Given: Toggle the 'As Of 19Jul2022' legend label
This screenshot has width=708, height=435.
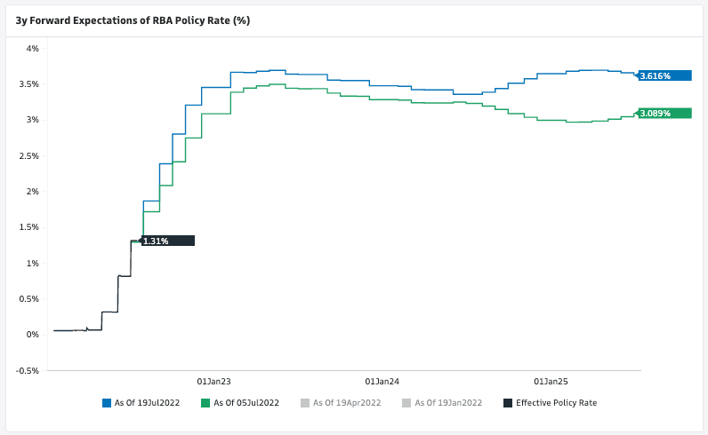Looking at the screenshot, I should pyautogui.click(x=148, y=403).
